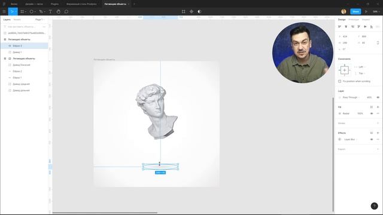Open Effects styles grid icon
Image resolution: width=383 pixels, height=215 pixels.
pos(371,133)
